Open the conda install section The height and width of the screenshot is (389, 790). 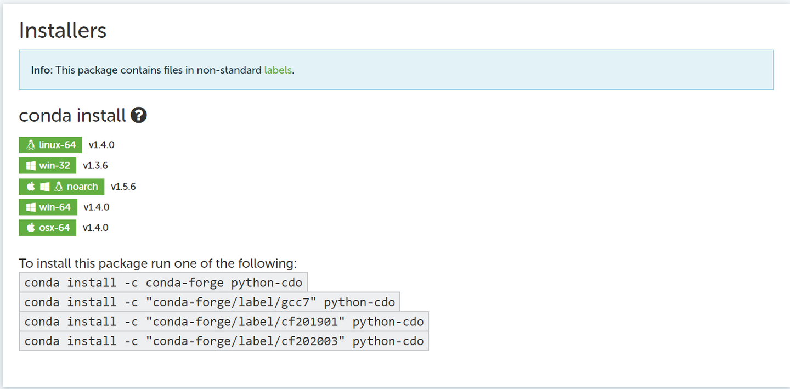pyautogui.click(x=74, y=115)
